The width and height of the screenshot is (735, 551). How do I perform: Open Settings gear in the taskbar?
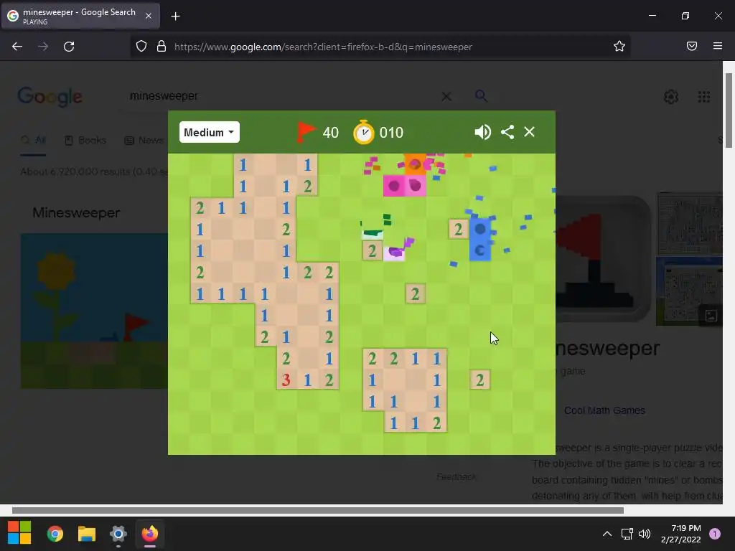(x=118, y=534)
